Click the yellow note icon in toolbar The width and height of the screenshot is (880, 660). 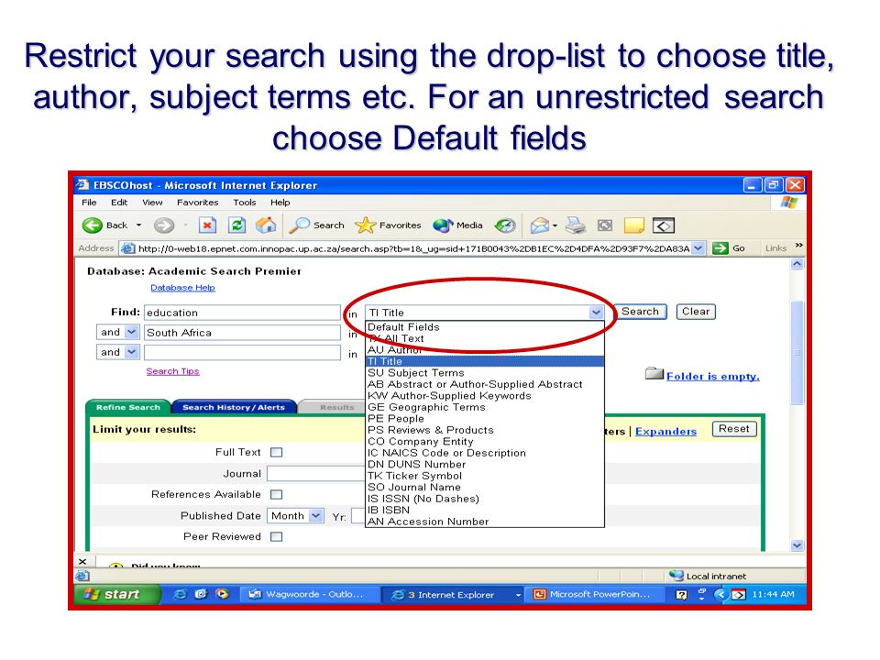(x=634, y=225)
